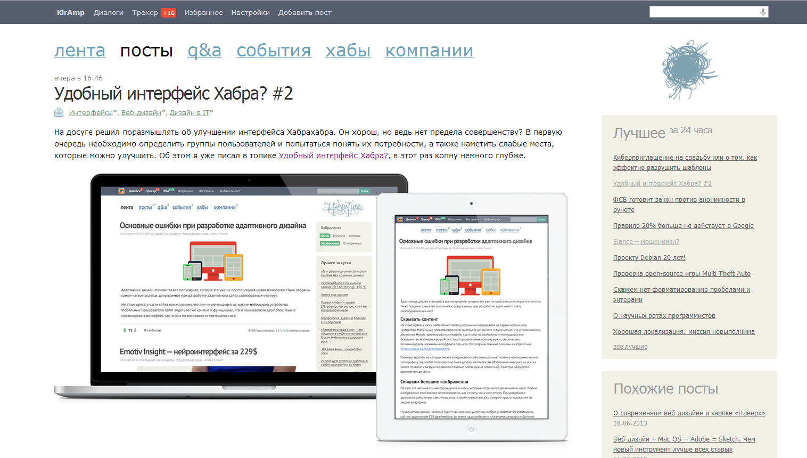
Task: Switch to the компании tab
Action: pyautogui.click(x=429, y=51)
